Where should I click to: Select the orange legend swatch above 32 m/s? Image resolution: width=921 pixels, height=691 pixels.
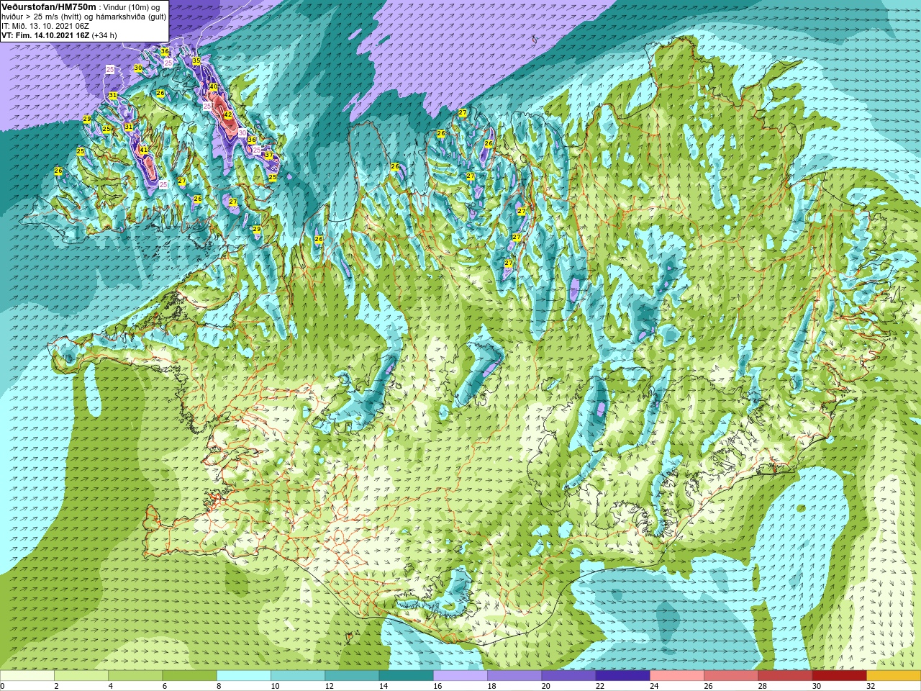pyautogui.click(x=894, y=676)
